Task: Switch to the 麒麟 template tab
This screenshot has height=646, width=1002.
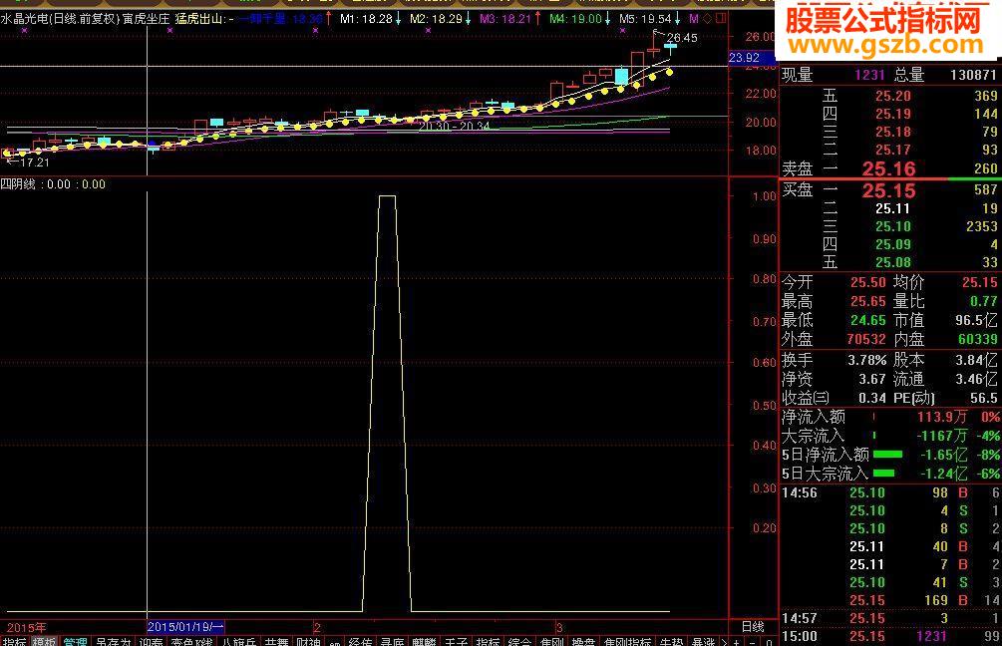Action: pos(424,641)
